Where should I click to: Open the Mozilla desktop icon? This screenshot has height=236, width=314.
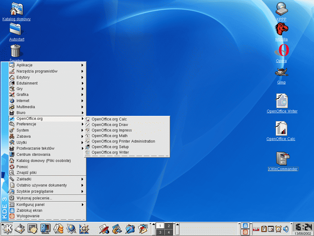[281, 32]
